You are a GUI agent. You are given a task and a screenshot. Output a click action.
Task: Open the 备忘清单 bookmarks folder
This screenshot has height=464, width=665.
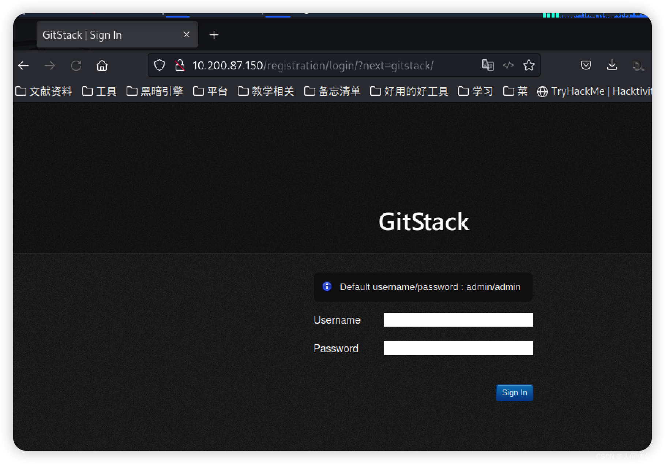332,91
